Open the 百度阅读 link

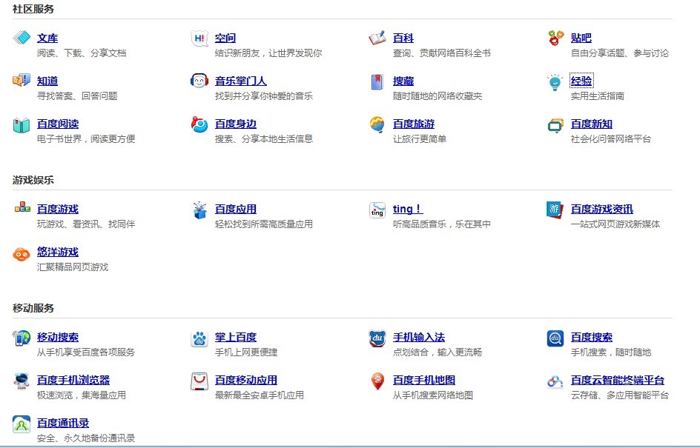tap(58, 124)
